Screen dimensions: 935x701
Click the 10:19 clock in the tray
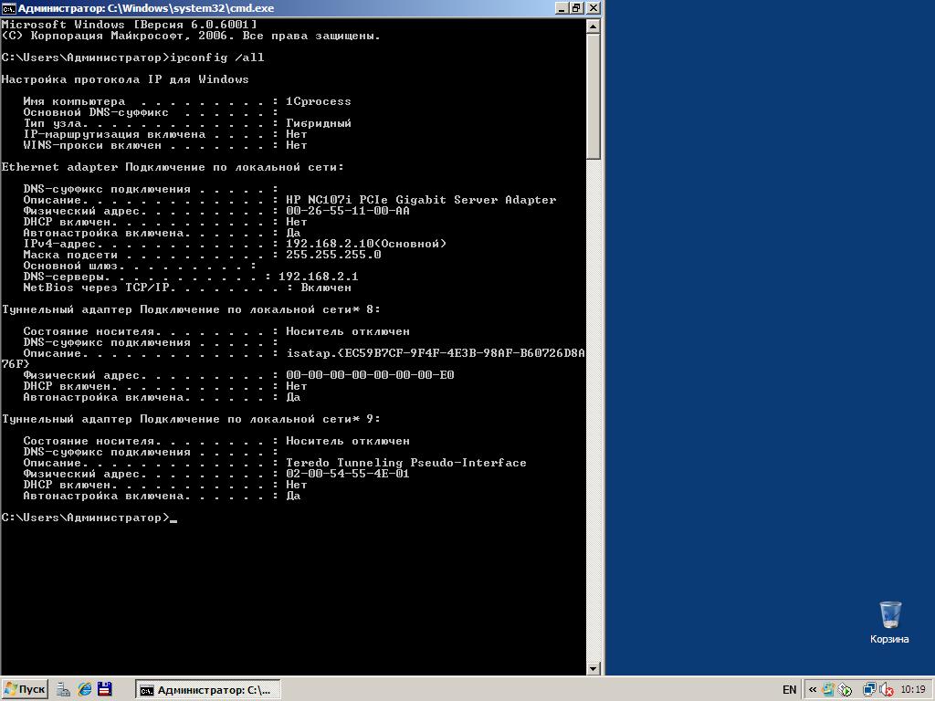point(913,690)
